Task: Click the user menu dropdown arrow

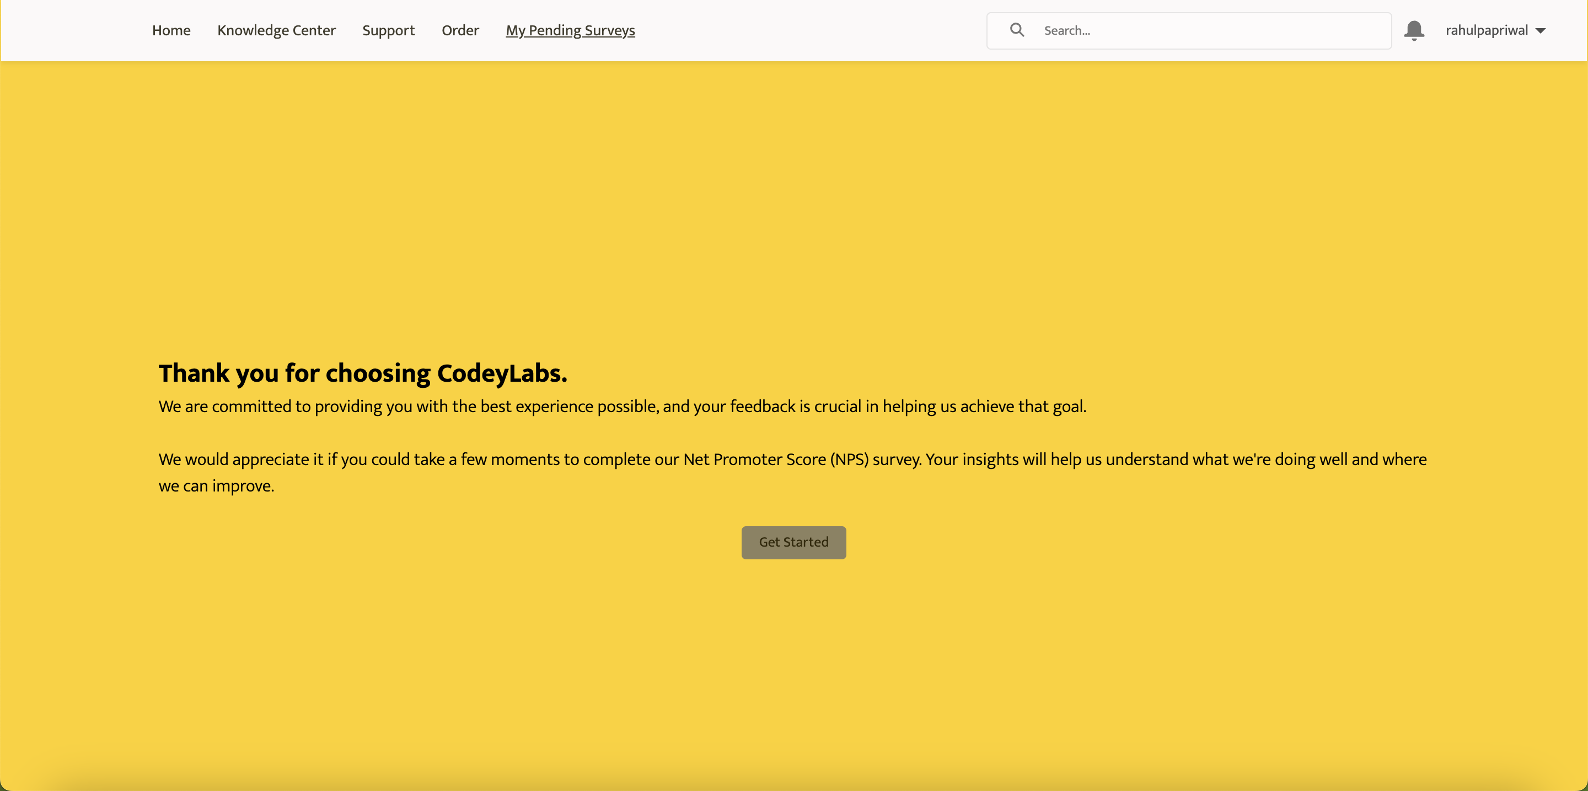Action: point(1540,31)
